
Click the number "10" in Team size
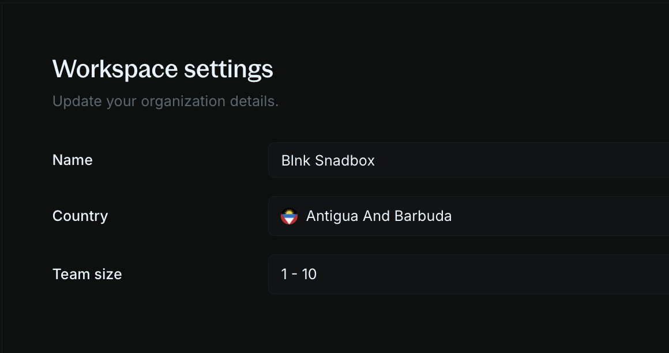pyautogui.click(x=309, y=274)
